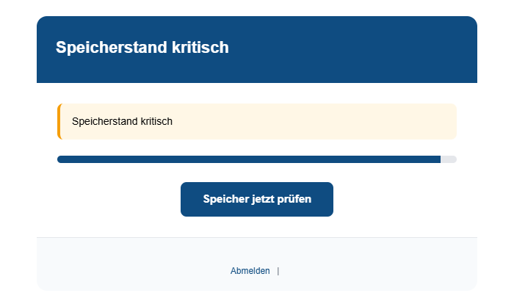Click the empty right area of the blue header
Image resolution: width=514 pixels, height=304 pixels.
coord(382,48)
